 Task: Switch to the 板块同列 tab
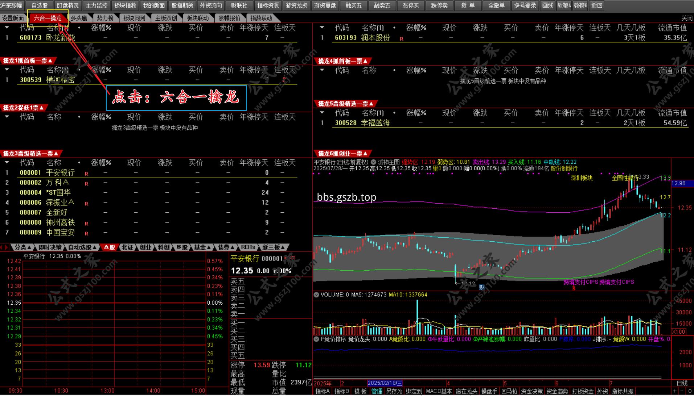click(134, 18)
